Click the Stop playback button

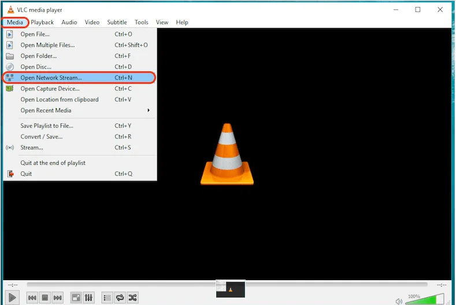coord(45,297)
